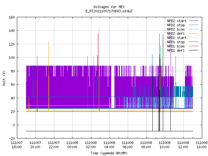This screenshot has height=156, width=208.
Task: Select the file name E_RT20111007170643.sfduZ subtitle
Action: pos(109,11)
